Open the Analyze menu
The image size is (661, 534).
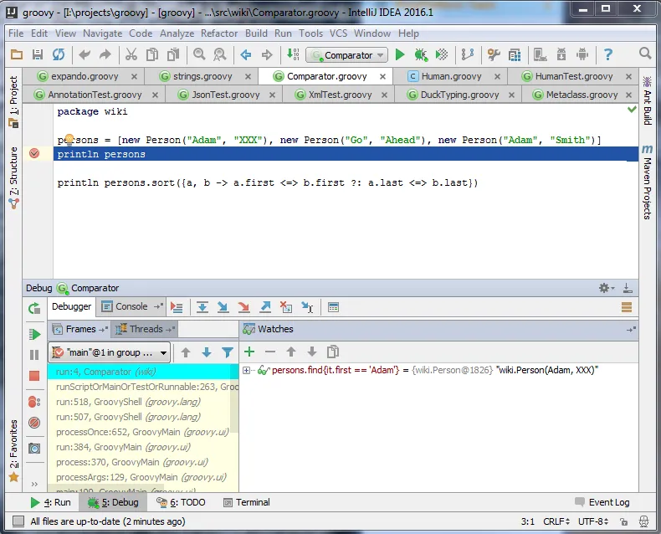(x=177, y=33)
